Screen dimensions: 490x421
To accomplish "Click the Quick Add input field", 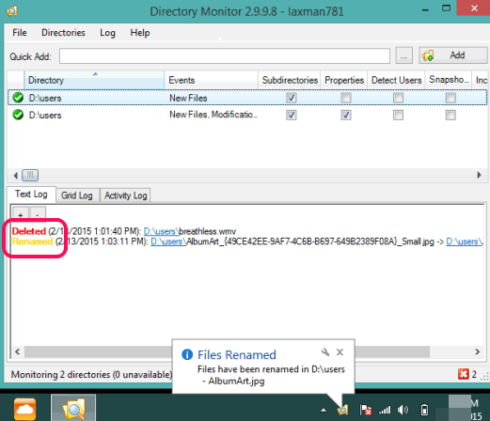I will click(x=225, y=56).
